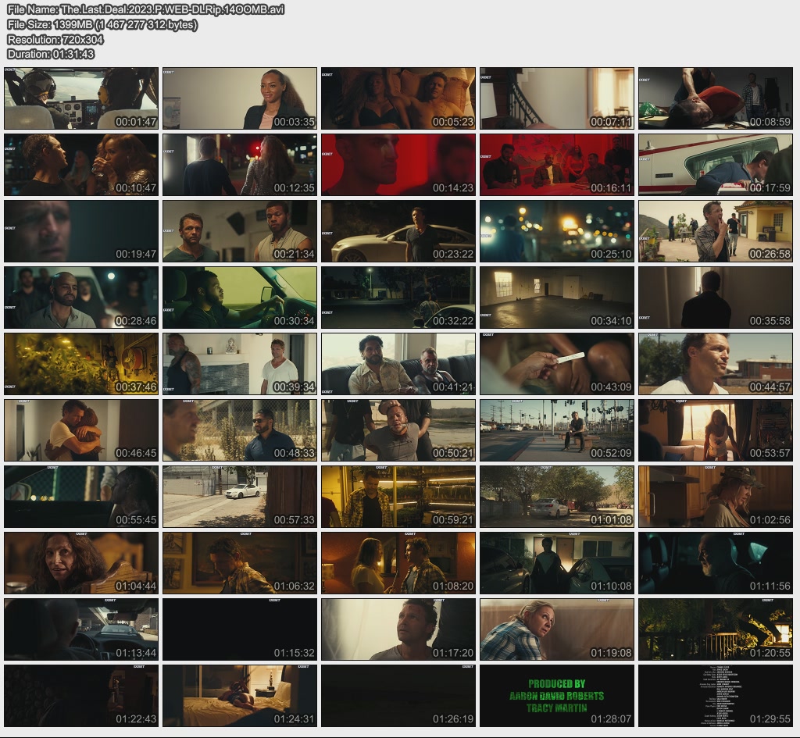Click the 'Produced By' credits thumbnail at 01:28:07

(x=557, y=696)
